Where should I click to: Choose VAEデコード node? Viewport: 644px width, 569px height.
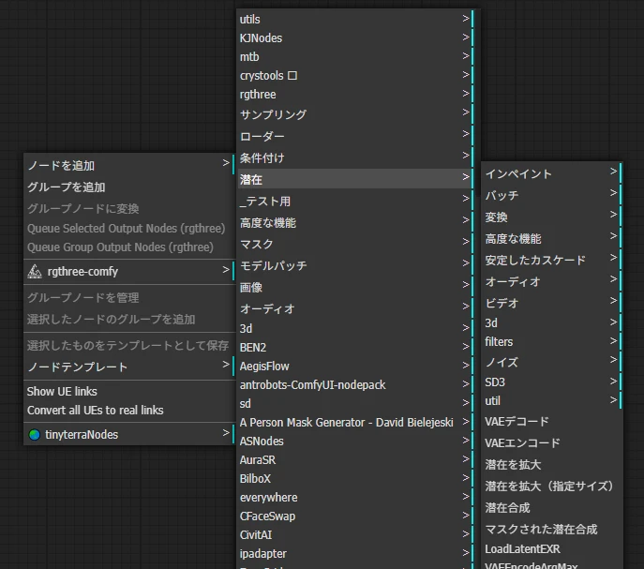pyautogui.click(x=517, y=422)
